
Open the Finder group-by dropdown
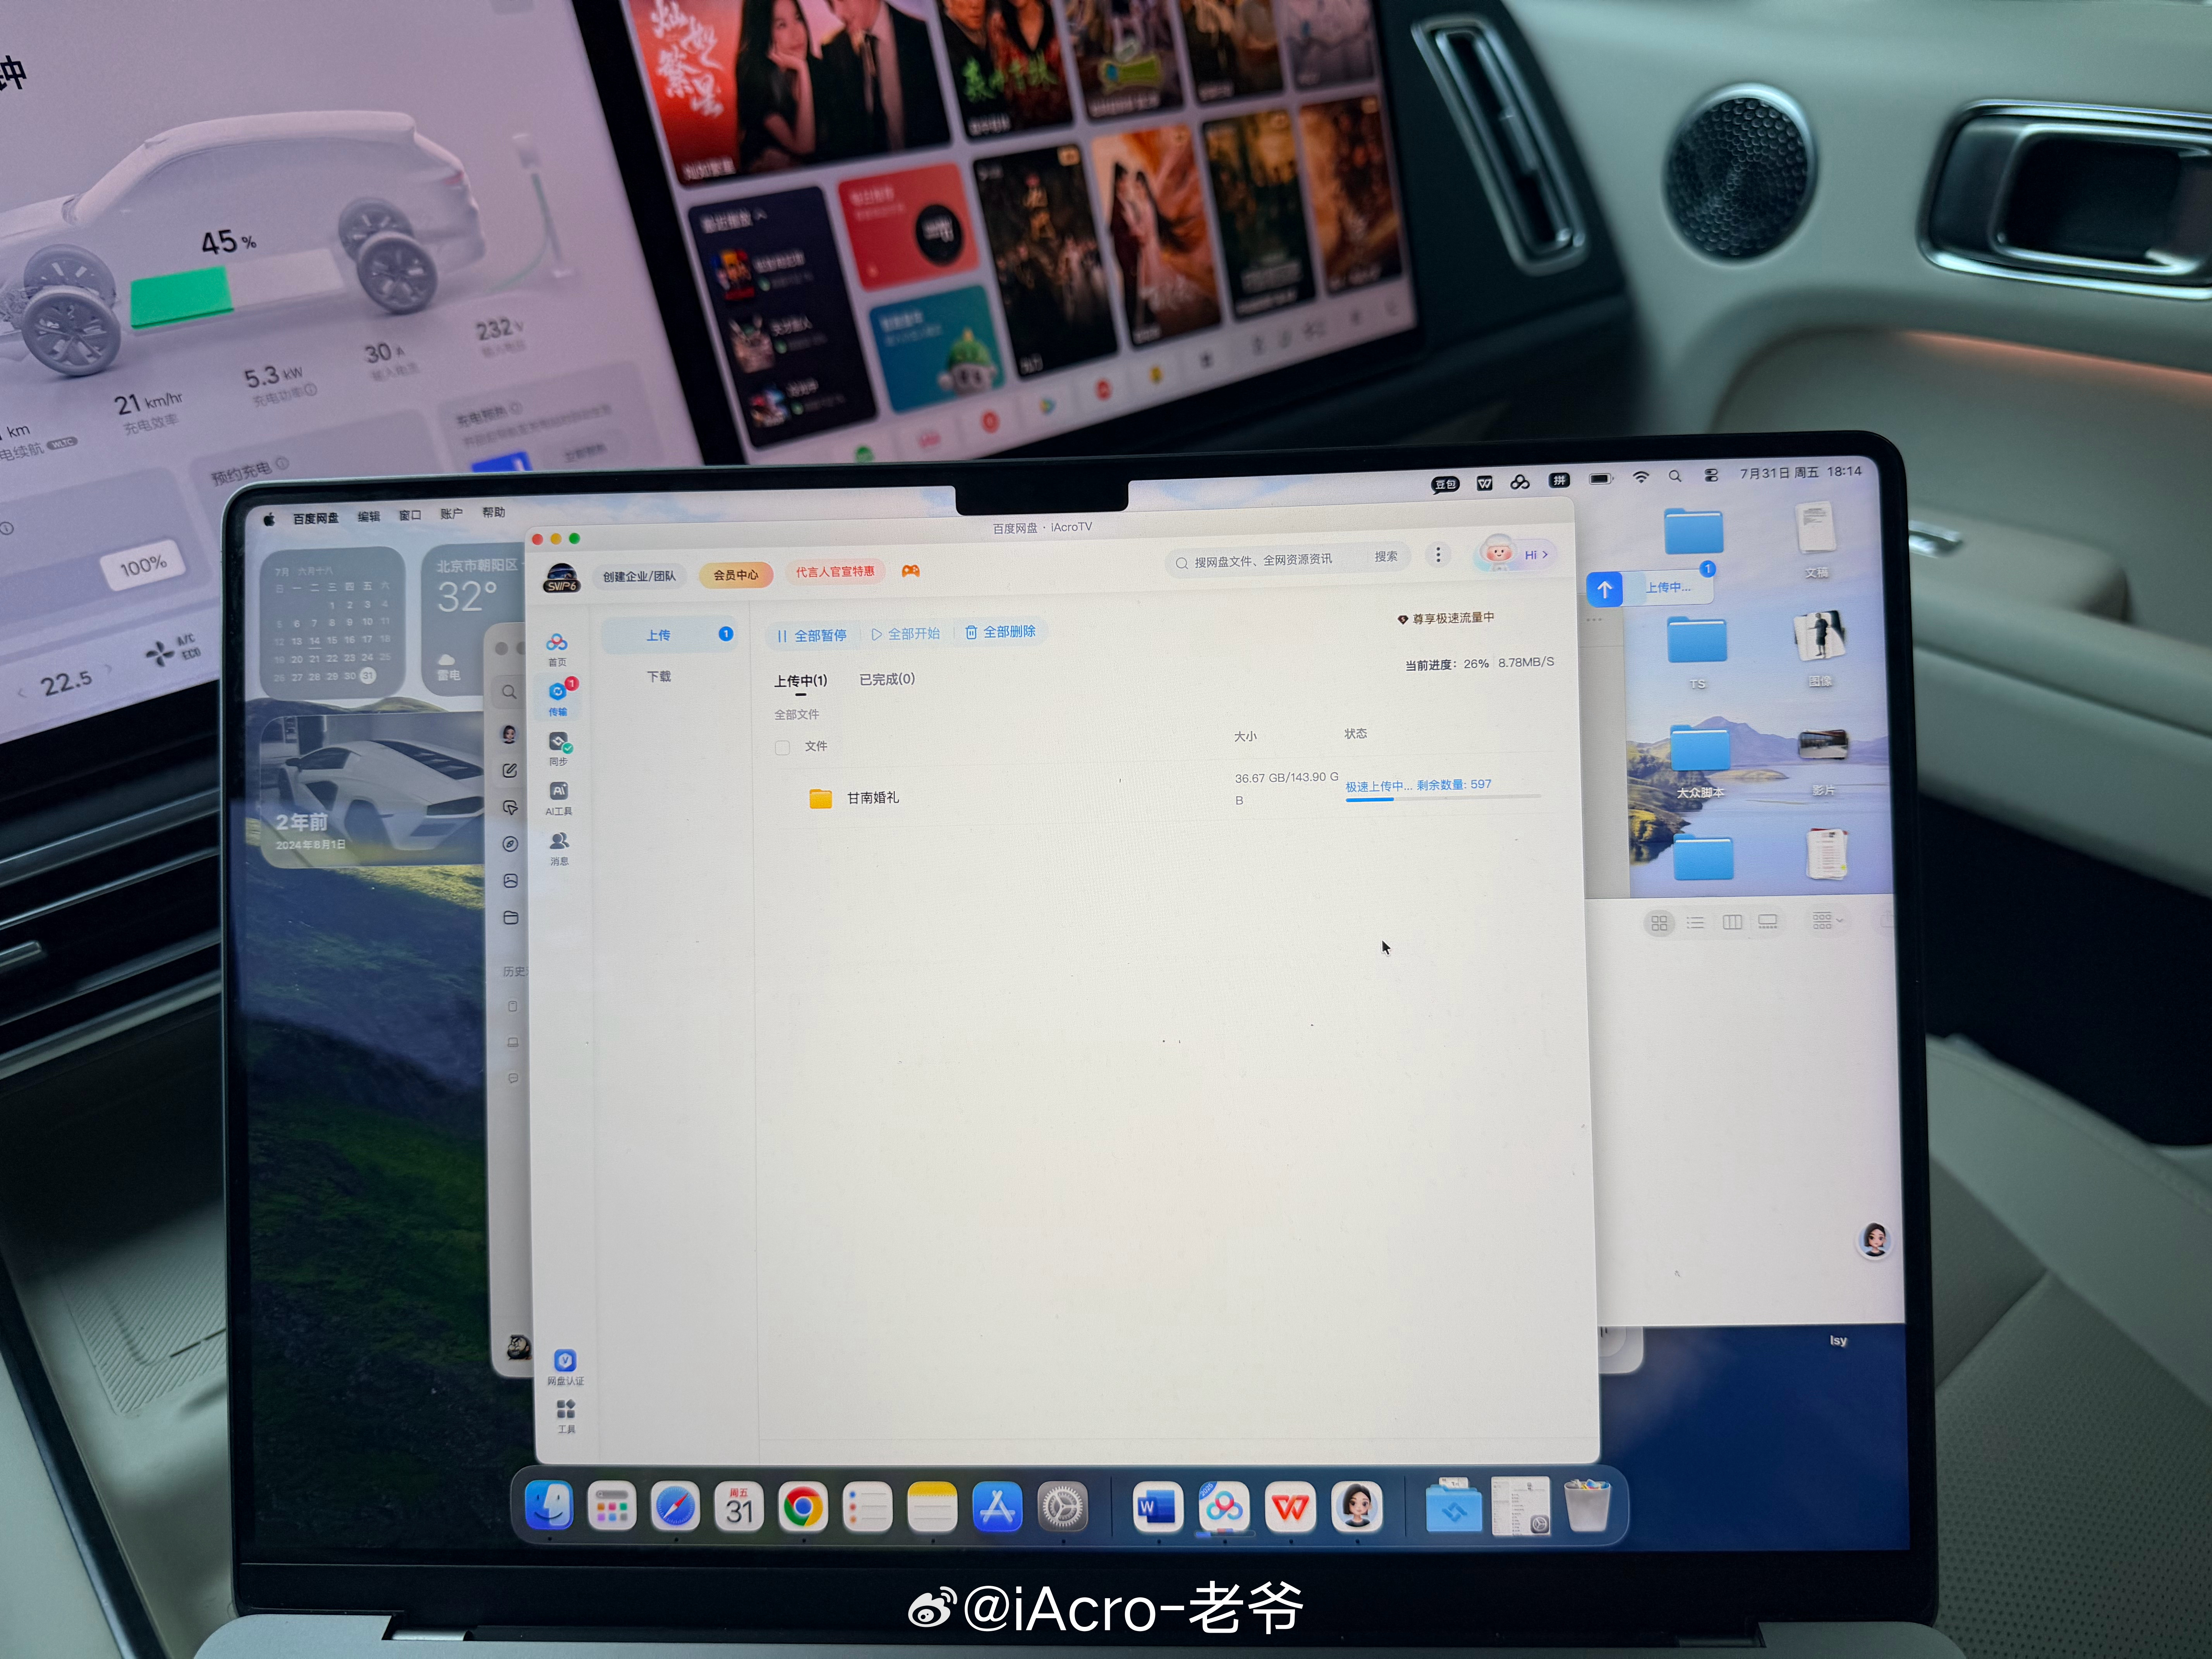pos(1827,920)
